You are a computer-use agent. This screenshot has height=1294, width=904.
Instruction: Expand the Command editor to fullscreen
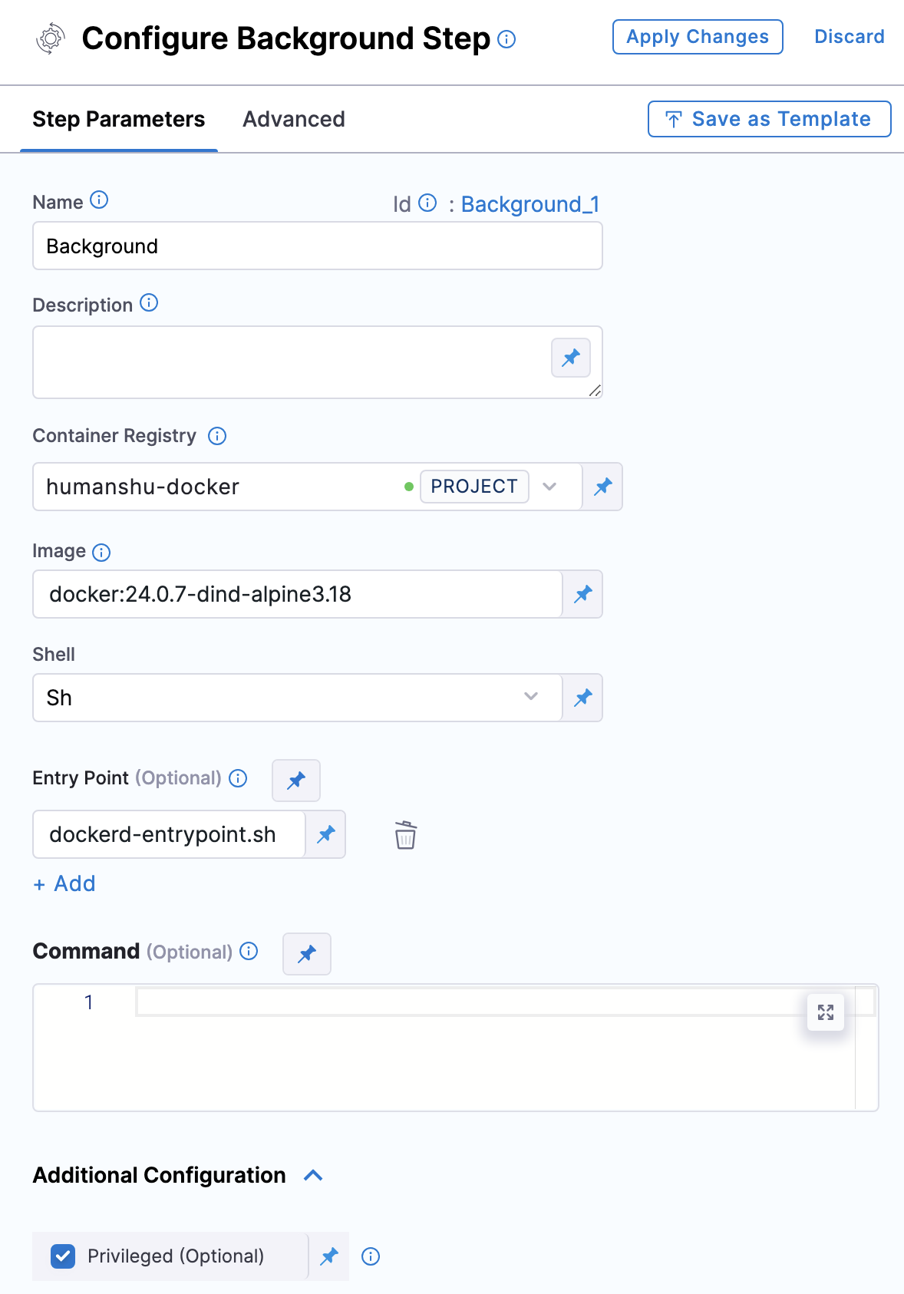(x=826, y=1012)
